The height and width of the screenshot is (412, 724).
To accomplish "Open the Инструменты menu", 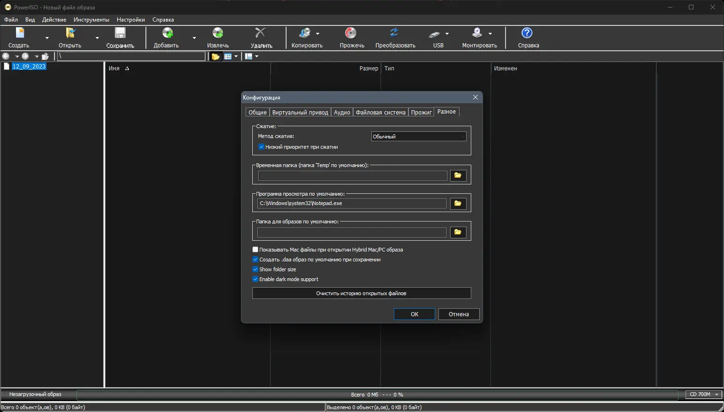I will (x=91, y=20).
